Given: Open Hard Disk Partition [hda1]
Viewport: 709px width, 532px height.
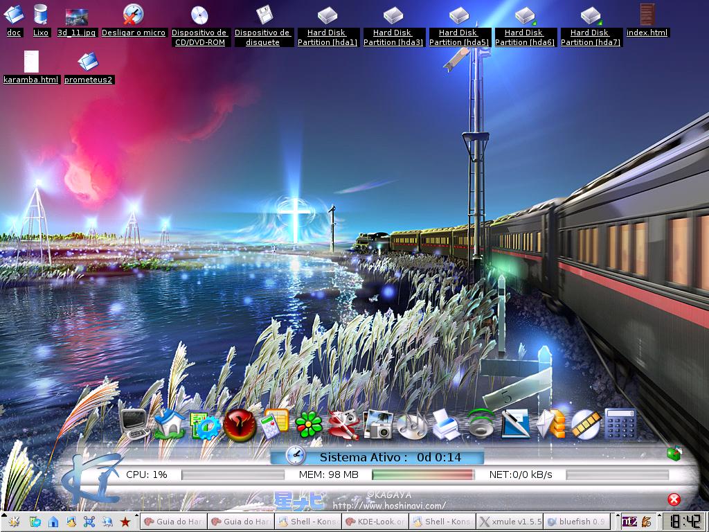Looking at the screenshot, I should tap(327, 15).
